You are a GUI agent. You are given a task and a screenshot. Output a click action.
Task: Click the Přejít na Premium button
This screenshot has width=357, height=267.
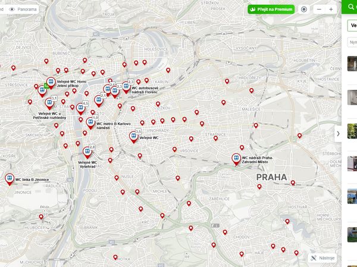271,10
